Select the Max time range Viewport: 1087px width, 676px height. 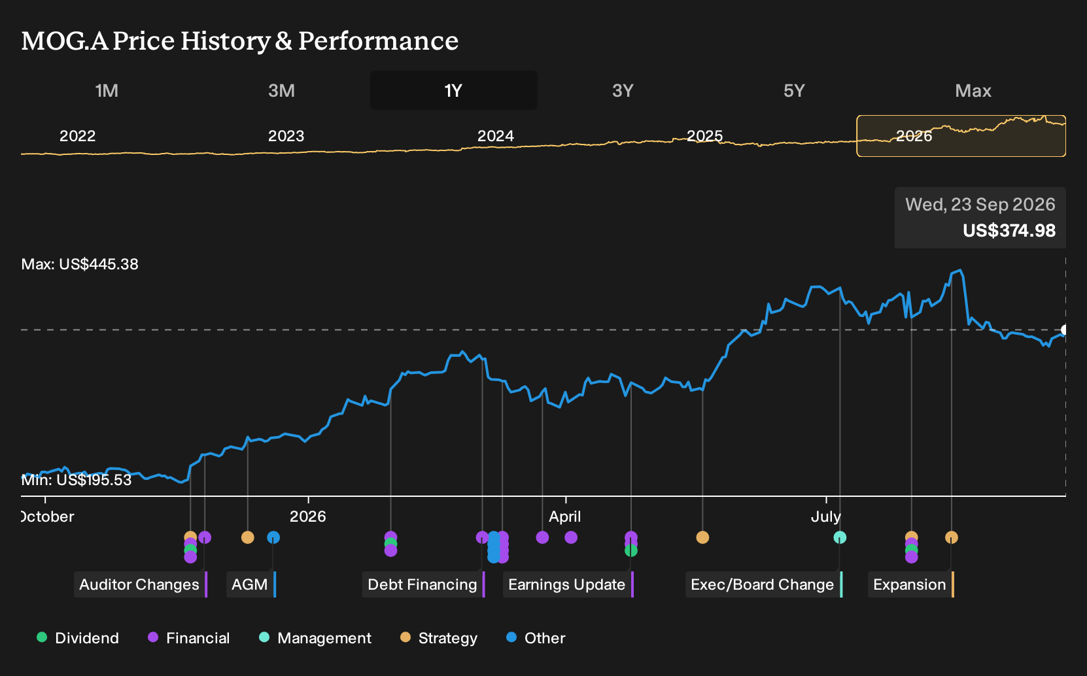coord(973,90)
